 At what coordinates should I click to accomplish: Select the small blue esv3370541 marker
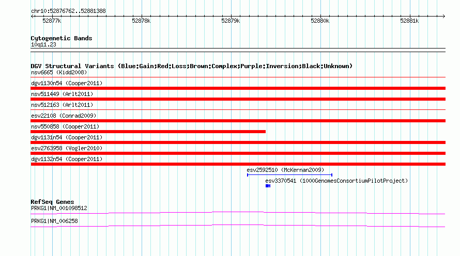pyautogui.click(x=268, y=186)
